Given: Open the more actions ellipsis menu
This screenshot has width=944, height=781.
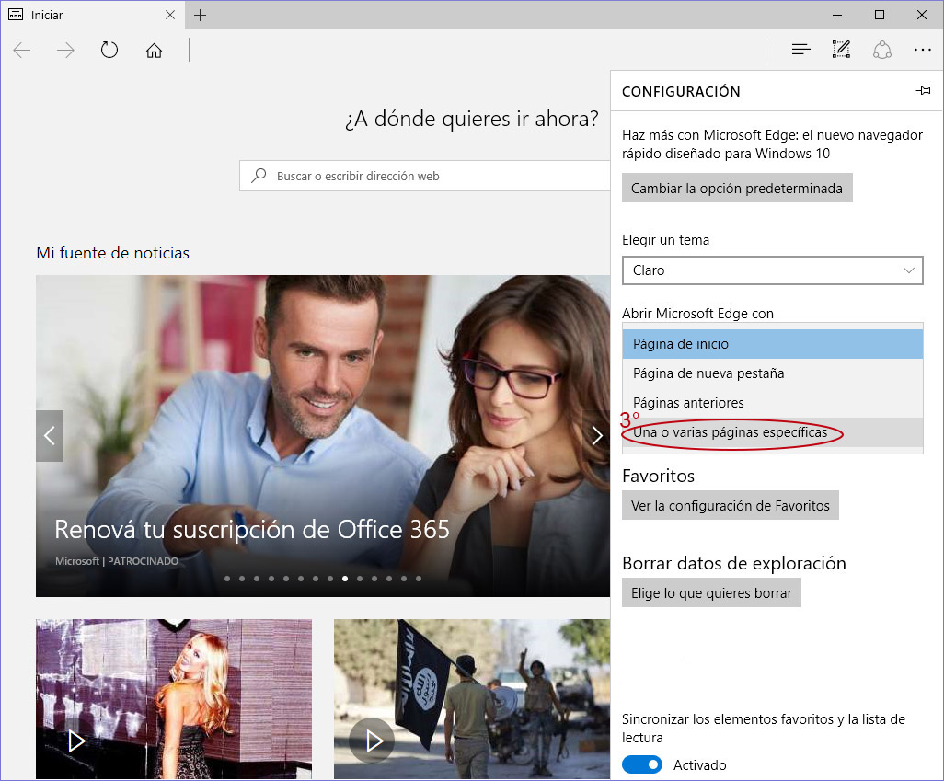Looking at the screenshot, I should (x=922, y=50).
